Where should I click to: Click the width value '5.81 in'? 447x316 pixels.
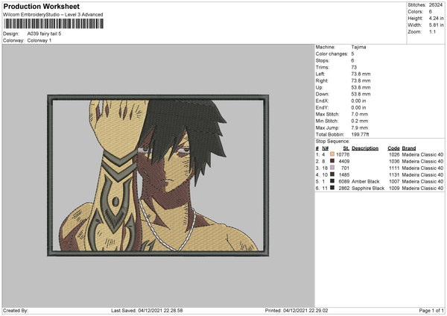coord(436,25)
